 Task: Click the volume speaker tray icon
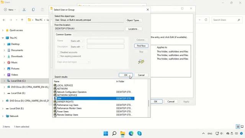coord(221,133)
